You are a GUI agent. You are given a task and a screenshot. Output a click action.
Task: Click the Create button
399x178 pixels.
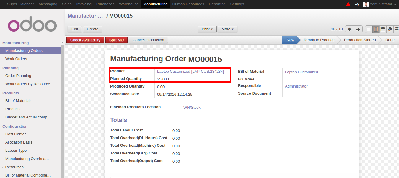92,29
